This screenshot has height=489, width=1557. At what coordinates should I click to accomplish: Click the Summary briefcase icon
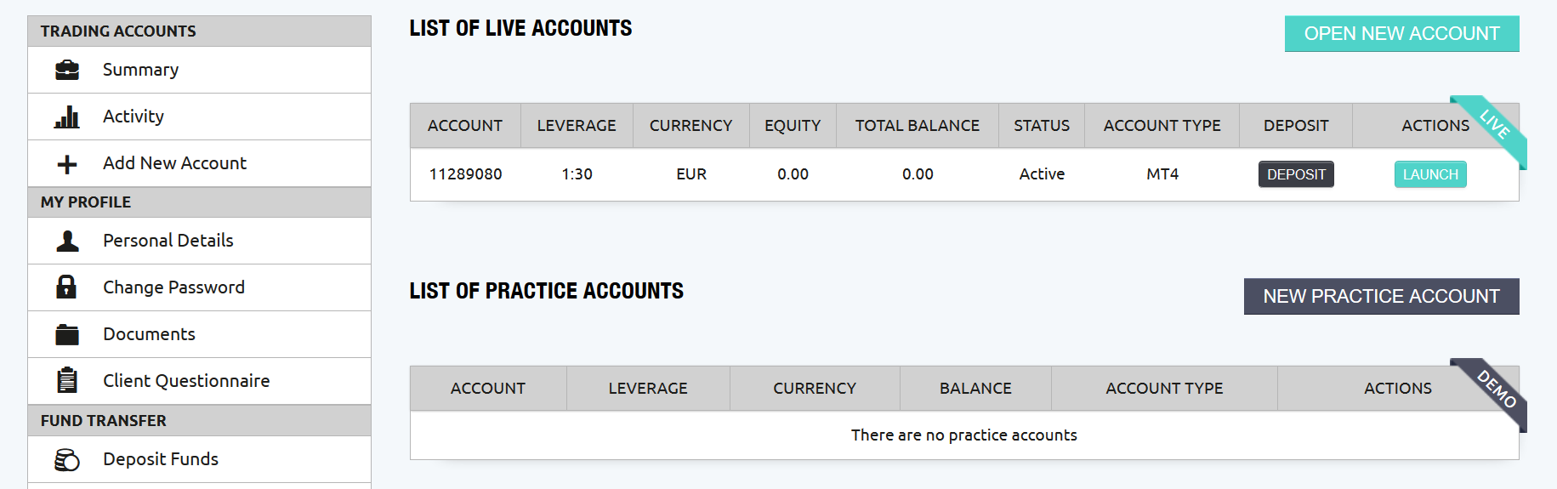point(67,70)
